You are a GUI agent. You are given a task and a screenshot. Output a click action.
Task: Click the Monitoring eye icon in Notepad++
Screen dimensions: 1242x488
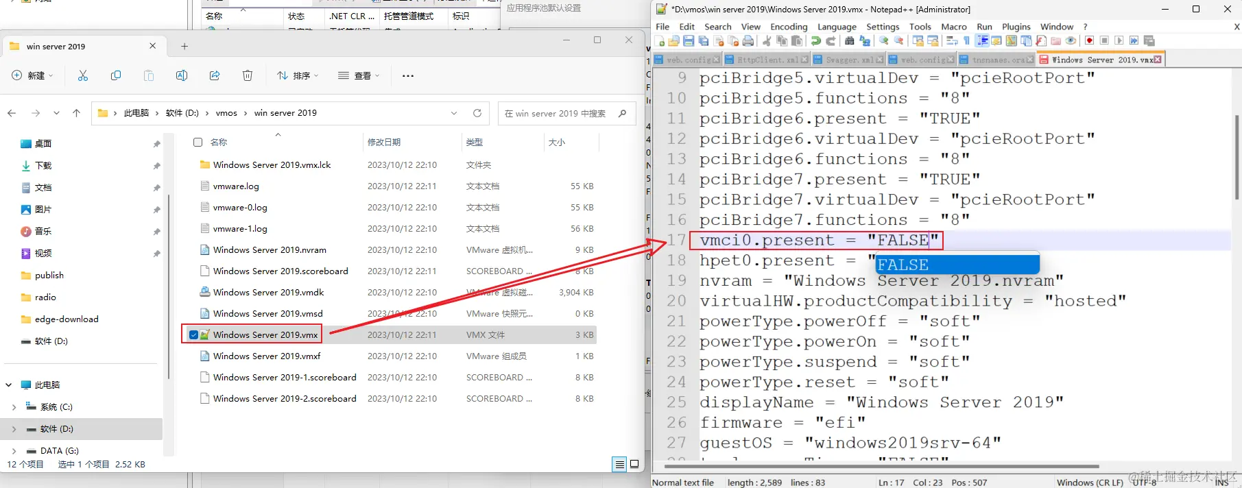[1071, 41]
